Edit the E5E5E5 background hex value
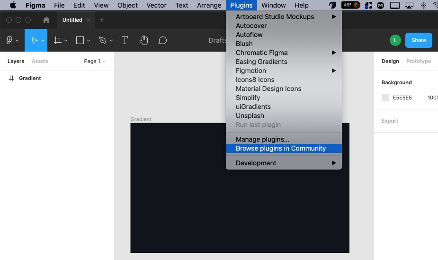The image size is (438, 260). [402, 98]
